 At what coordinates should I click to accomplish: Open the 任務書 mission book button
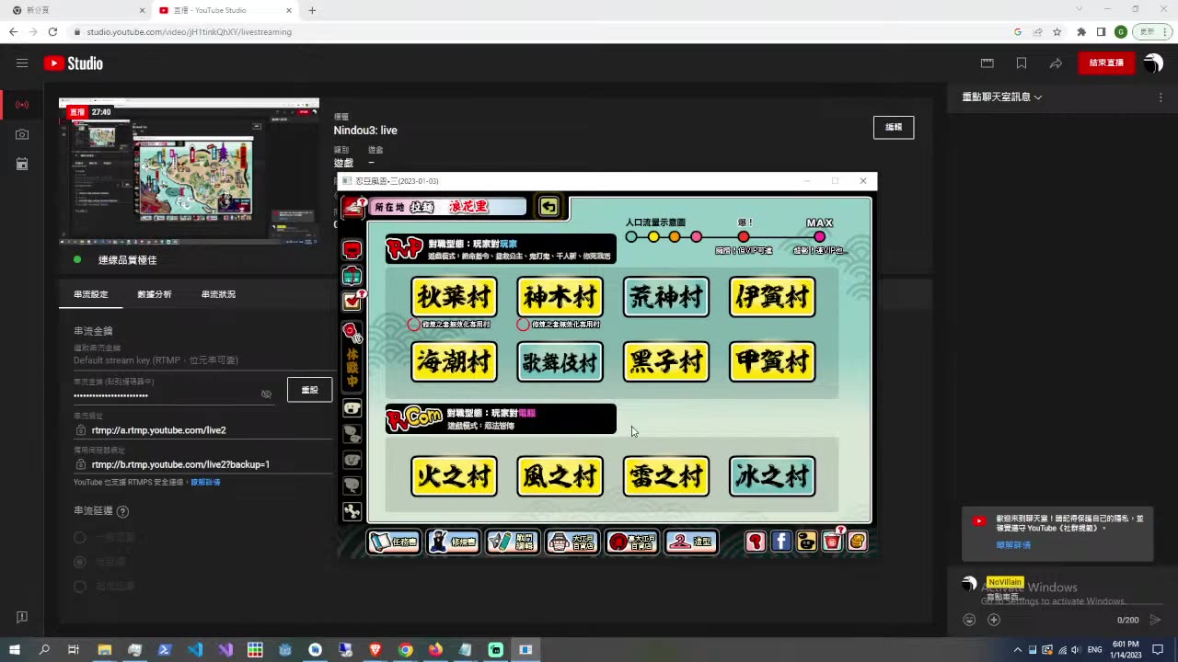(394, 542)
